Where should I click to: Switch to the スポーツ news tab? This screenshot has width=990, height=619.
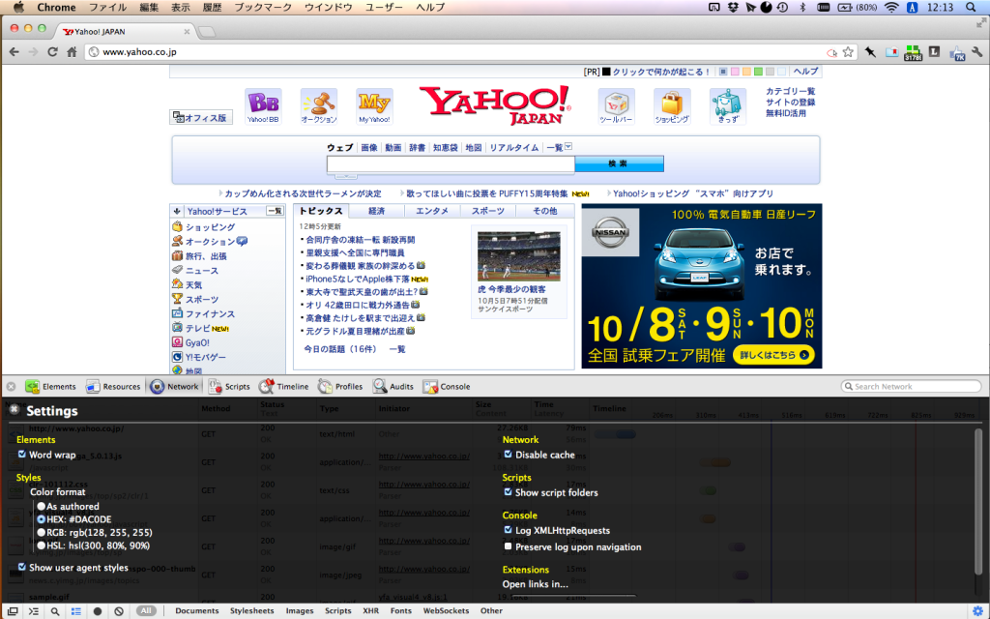pyautogui.click(x=488, y=211)
